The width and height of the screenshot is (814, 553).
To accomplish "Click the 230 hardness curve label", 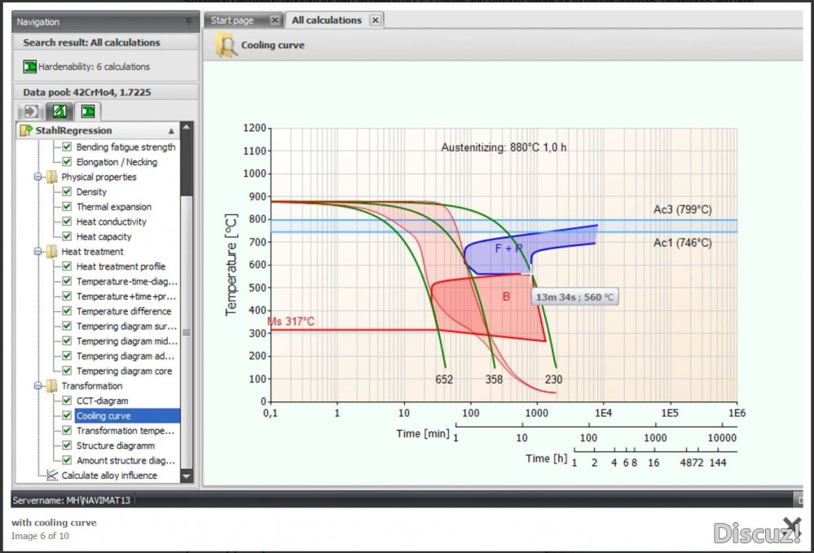I will pyautogui.click(x=553, y=380).
